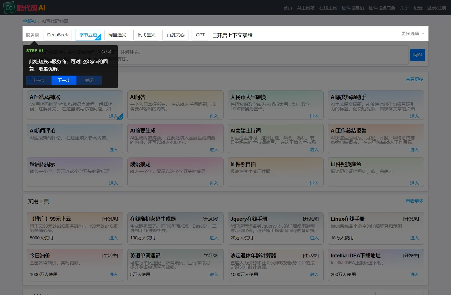Enter the 英语单词速记 card
Image resolution: width=451 pixels, height=295 pixels.
tap(214, 274)
